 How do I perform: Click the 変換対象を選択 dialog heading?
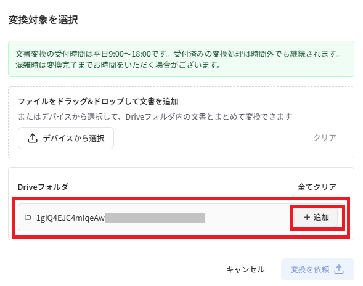point(43,20)
